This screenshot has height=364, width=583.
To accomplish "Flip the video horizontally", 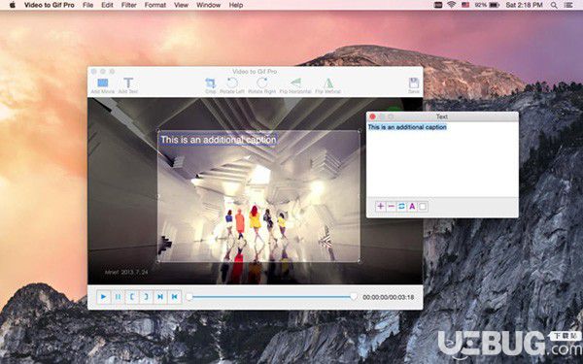I will point(295,85).
